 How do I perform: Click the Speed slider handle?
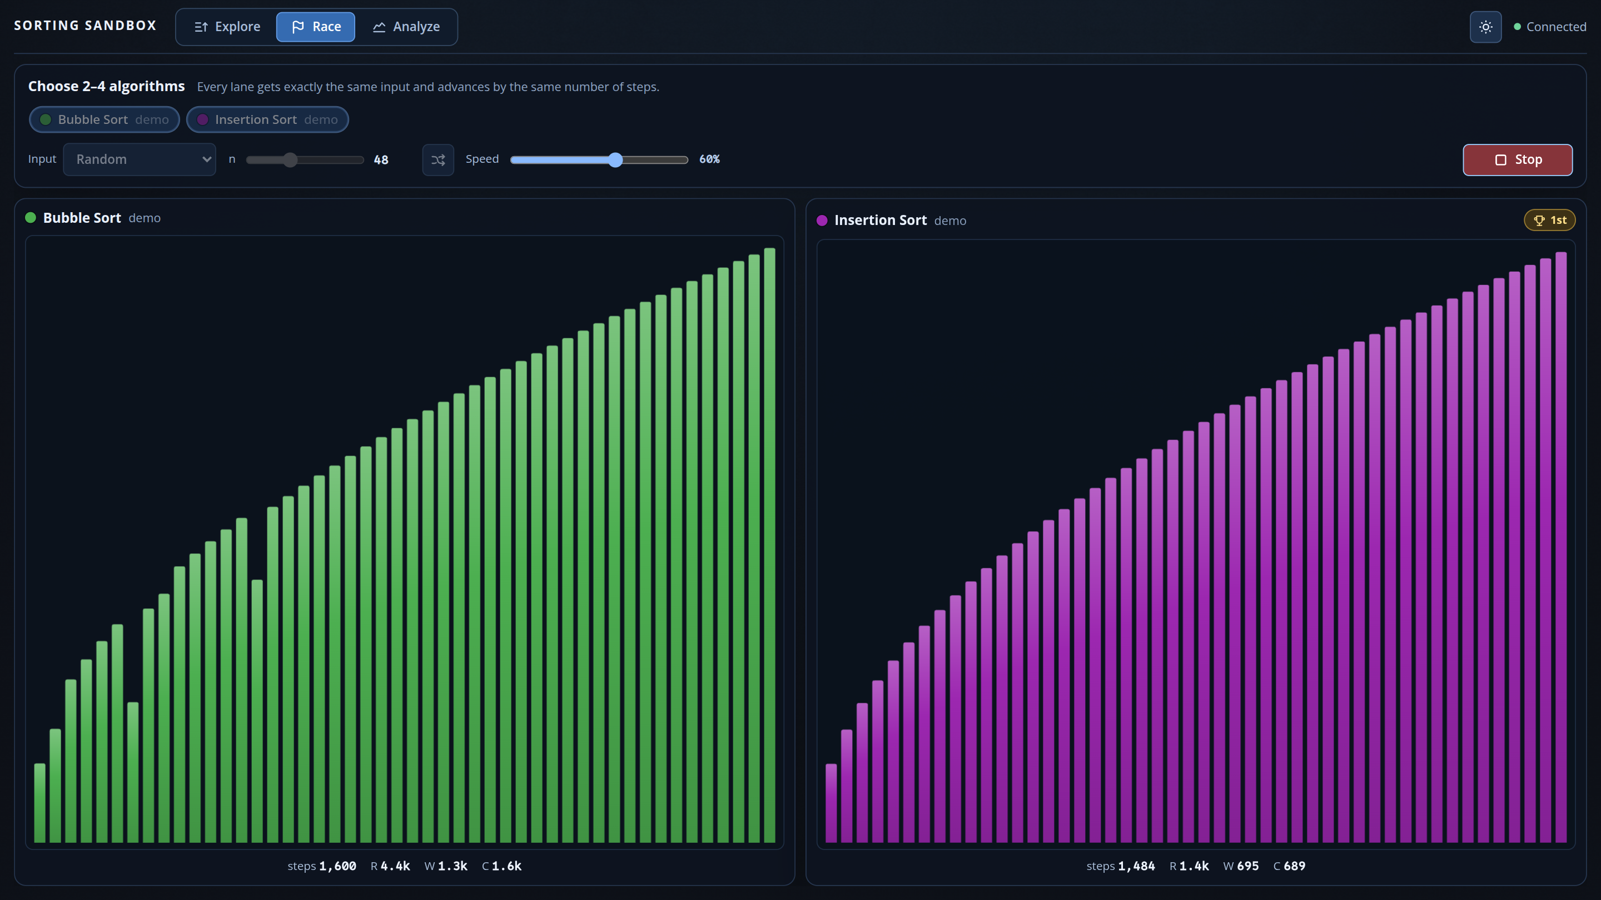click(x=615, y=159)
